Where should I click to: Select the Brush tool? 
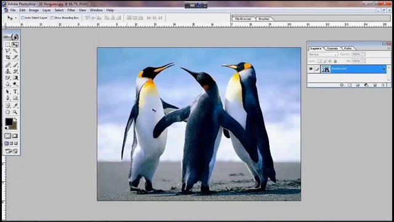pyautogui.click(x=15, y=65)
